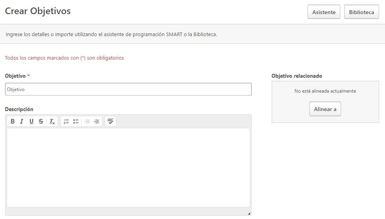Screen dimensions: 385x219
Task: Click the Alinear a button
Action: [x=325, y=109]
